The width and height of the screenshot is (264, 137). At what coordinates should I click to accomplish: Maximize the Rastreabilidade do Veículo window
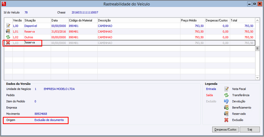(x=254, y=4)
